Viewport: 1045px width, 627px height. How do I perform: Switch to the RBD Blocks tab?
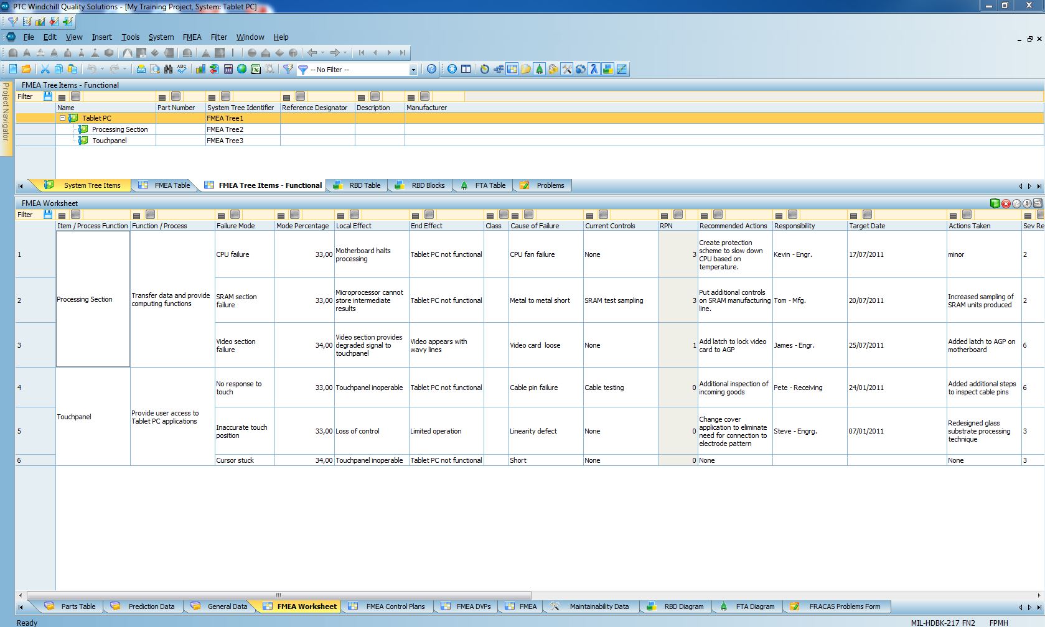coord(421,185)
